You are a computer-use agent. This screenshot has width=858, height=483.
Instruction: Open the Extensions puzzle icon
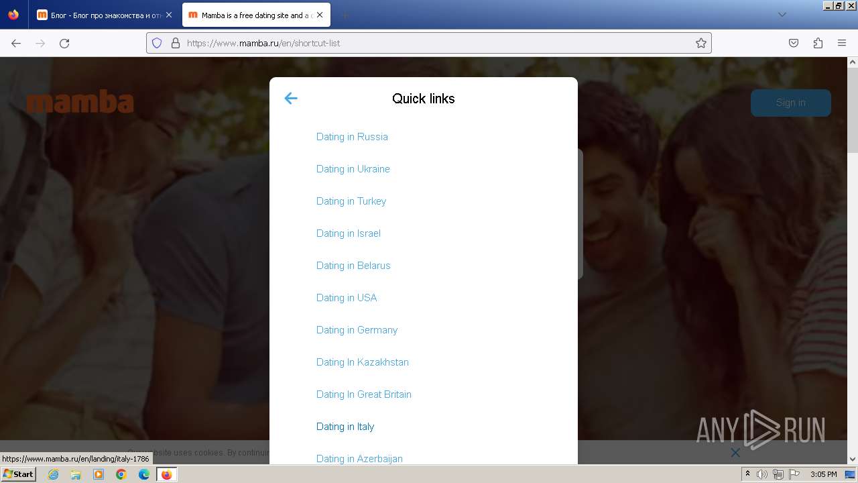(818, 43)
